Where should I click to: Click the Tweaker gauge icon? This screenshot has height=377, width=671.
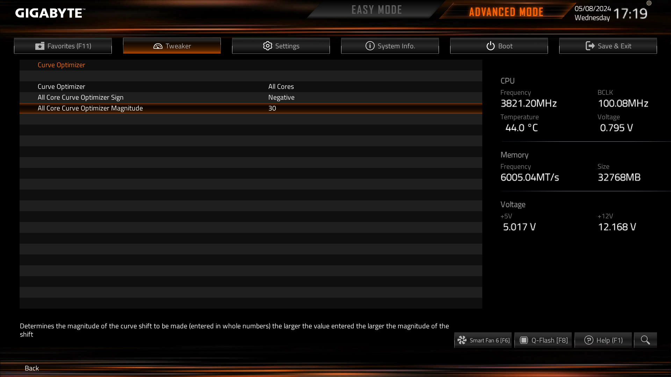point(158,46)
